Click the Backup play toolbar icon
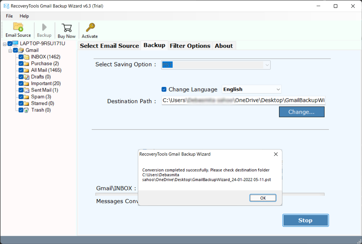The height and width of the screenshot is (244, 362). (x=44, y=27)
